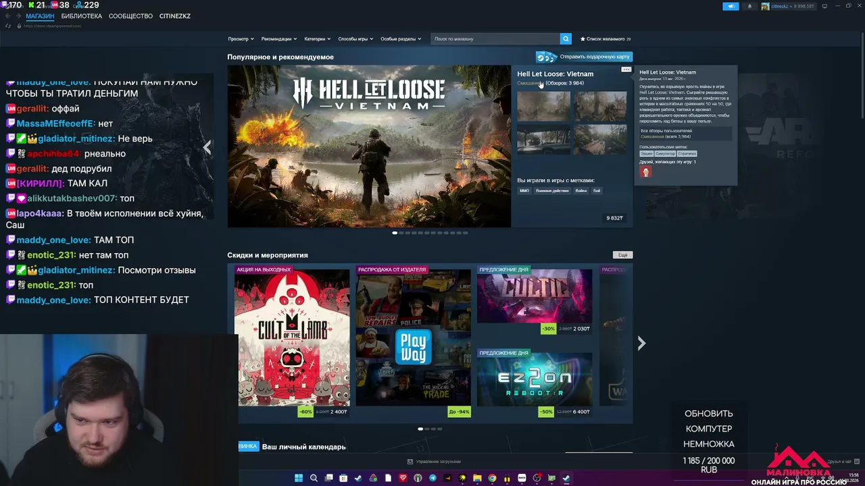The image size is (865, 486).
Task: Open Task View on the taskbar
Action: (328, 478)
